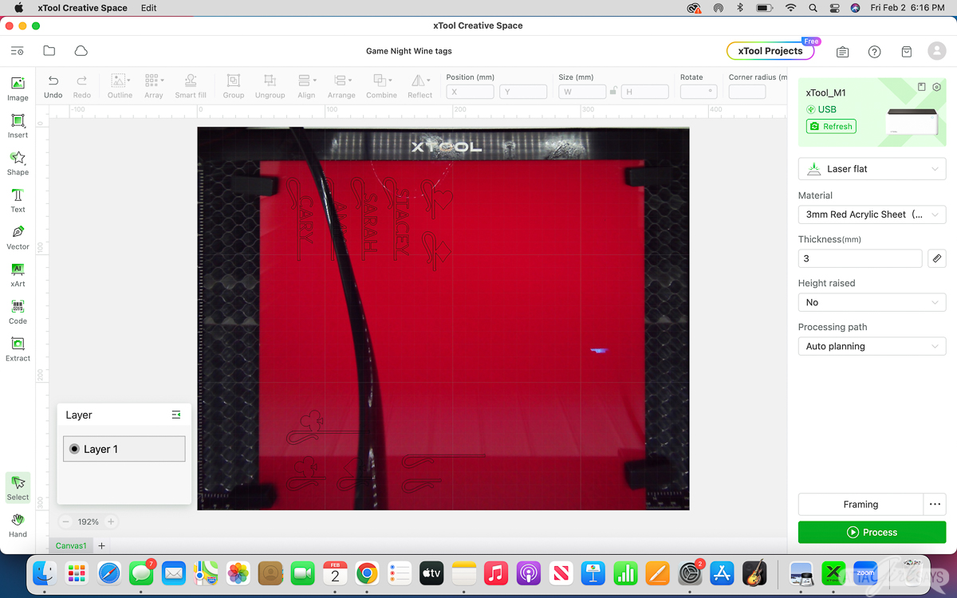Viewport: 957px width, 598px height.
Task: Open the Layer panel options toggle
Action: [176, 415]
